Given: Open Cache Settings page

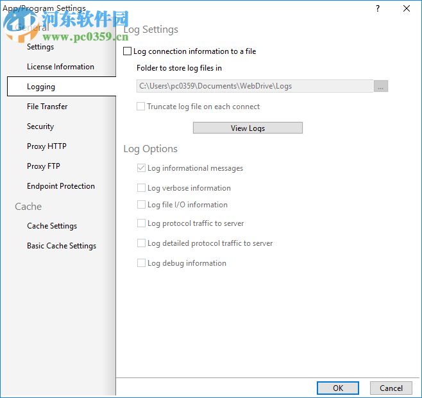Looking at the screenshot, I should click(52, 226).
